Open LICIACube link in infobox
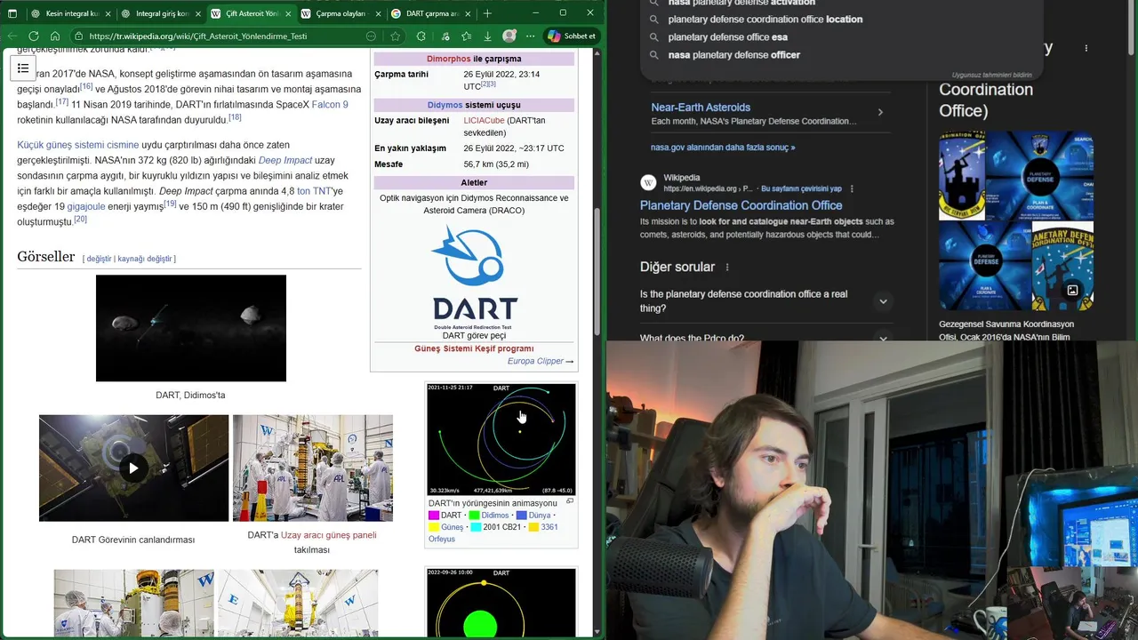Screen dimensions: 1138x640 pyautogui.click(x=484, y=120)
